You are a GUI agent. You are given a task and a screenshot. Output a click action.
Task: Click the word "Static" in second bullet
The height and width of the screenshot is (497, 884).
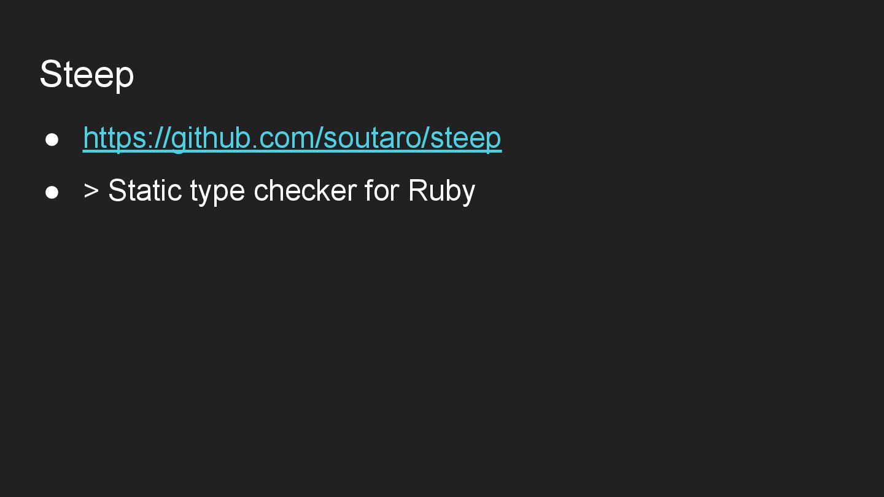click(144, 191)
